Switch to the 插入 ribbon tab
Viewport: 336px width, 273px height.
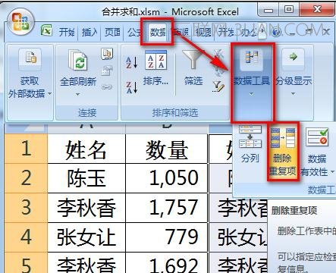pos(89,32)
